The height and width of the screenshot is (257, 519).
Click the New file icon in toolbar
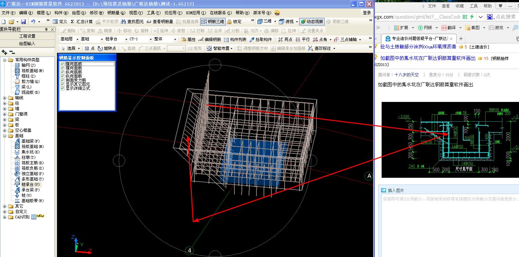3,22
